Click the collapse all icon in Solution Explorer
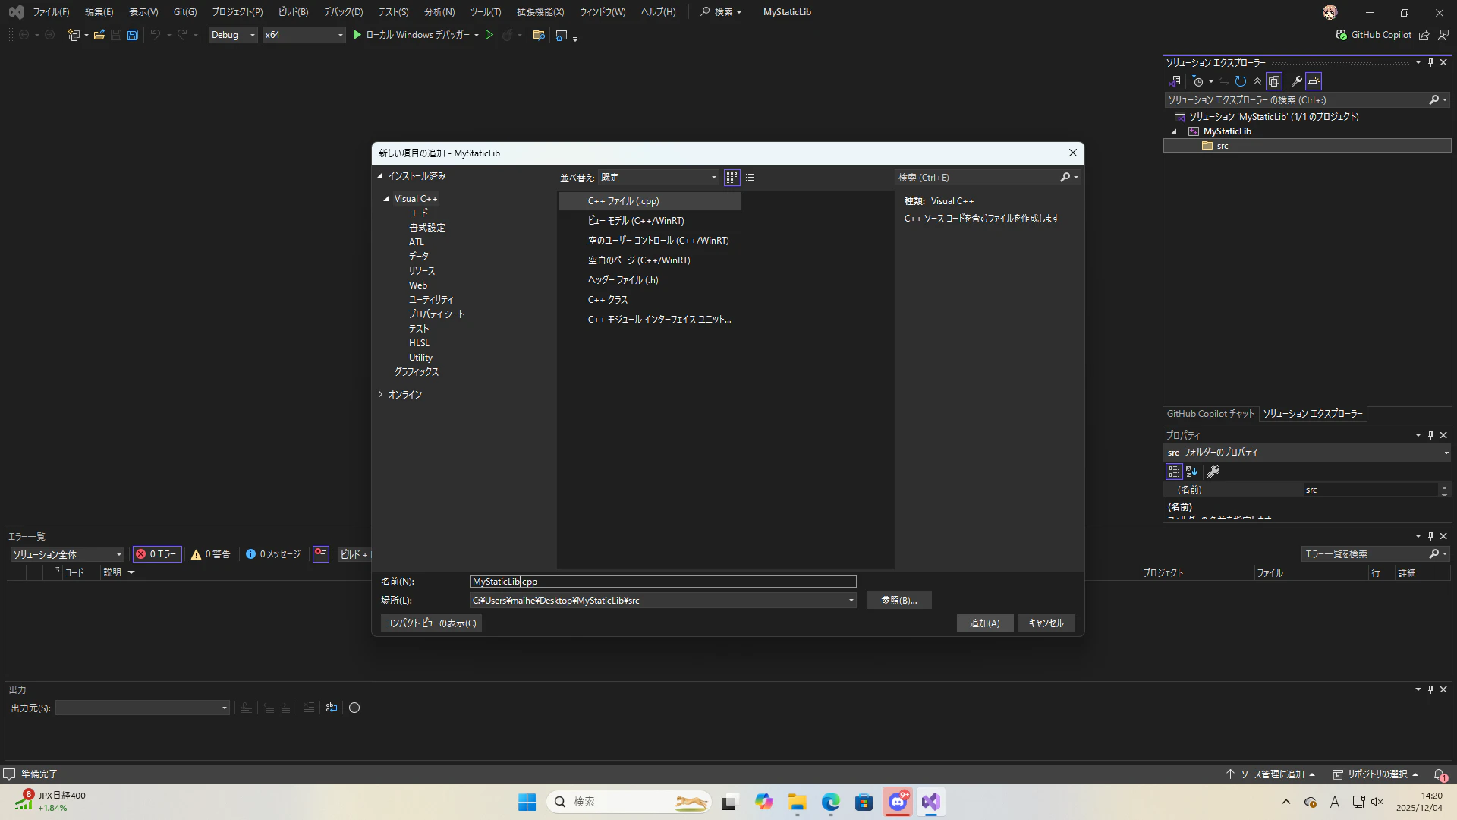The height and width of the screenshot is (820, 1457). pyautogui.click(x=1257, y=81)
